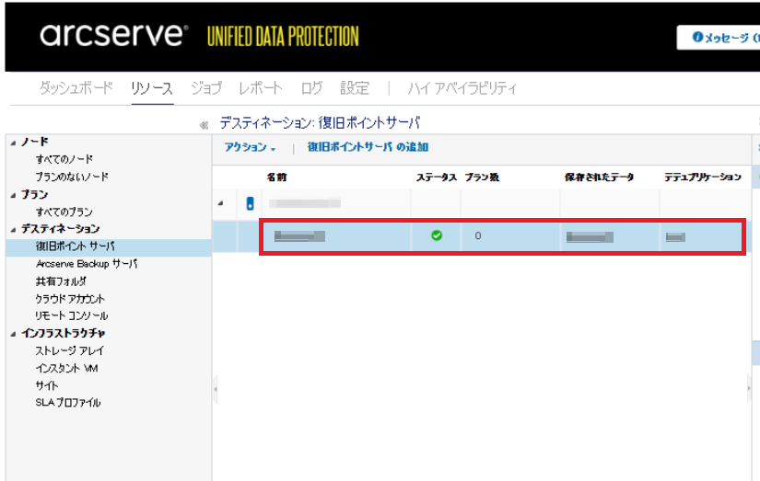
Task: Click the arcserve logo
Action: [114, 34]
